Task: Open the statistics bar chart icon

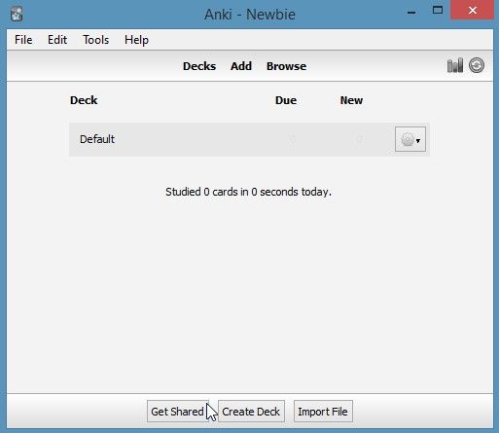Action: point(455,66)
